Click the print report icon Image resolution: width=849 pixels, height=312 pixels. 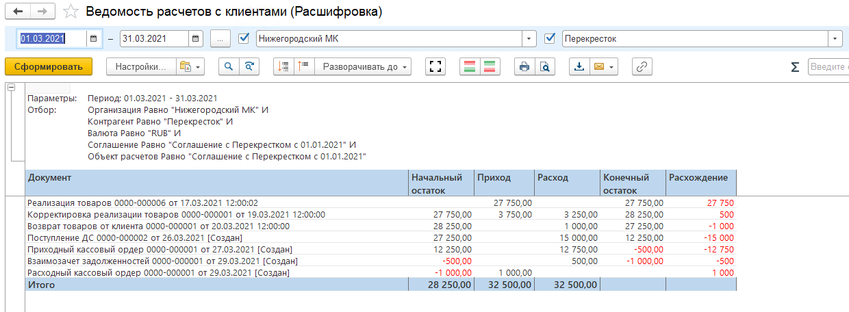pyautogui.click(x=524, y=66)
